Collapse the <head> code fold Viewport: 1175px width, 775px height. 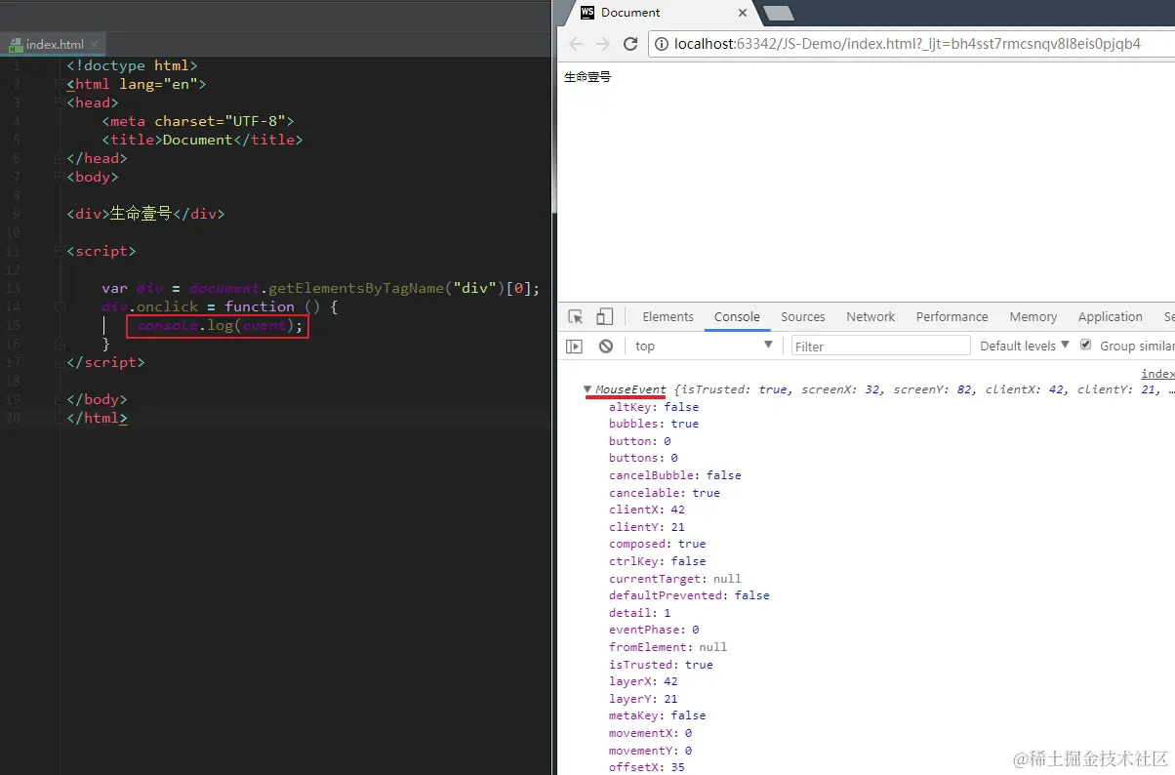(x=58, y=102)
